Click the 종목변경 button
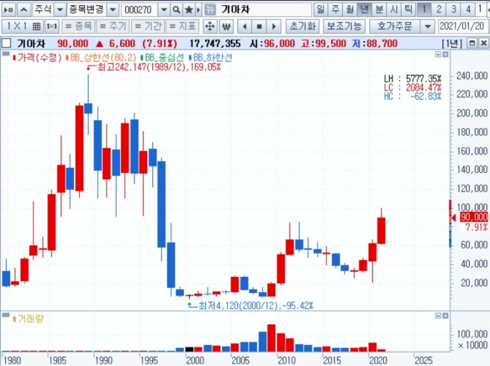Viewport: 490px width, 366px height. tap(86, 10)
